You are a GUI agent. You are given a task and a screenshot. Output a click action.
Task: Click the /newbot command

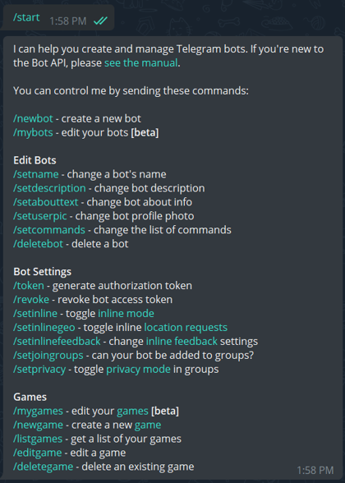33,118
